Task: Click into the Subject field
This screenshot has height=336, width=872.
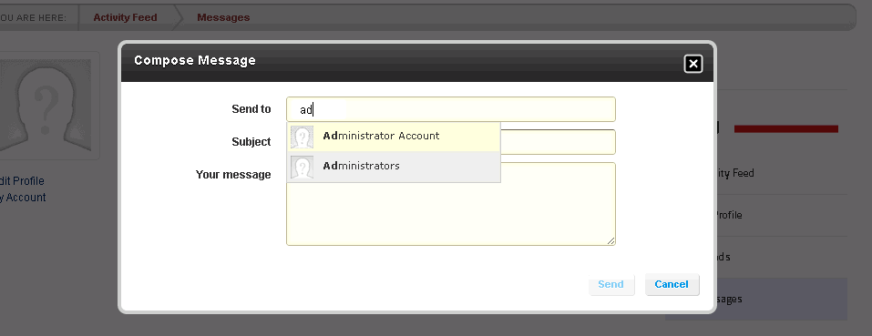Action: [558, 142]
